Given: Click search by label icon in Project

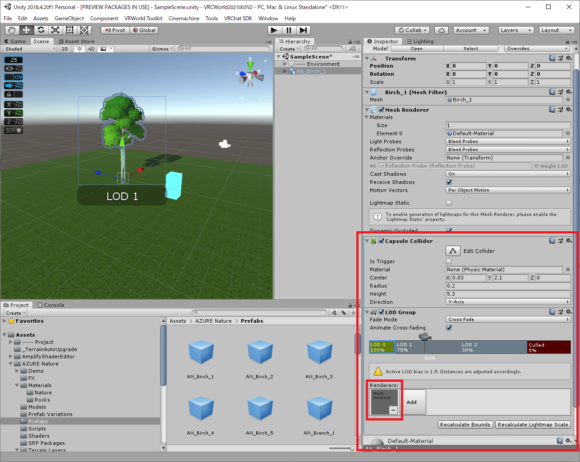Looking at the screenshot, I should [x=344, y=313].
